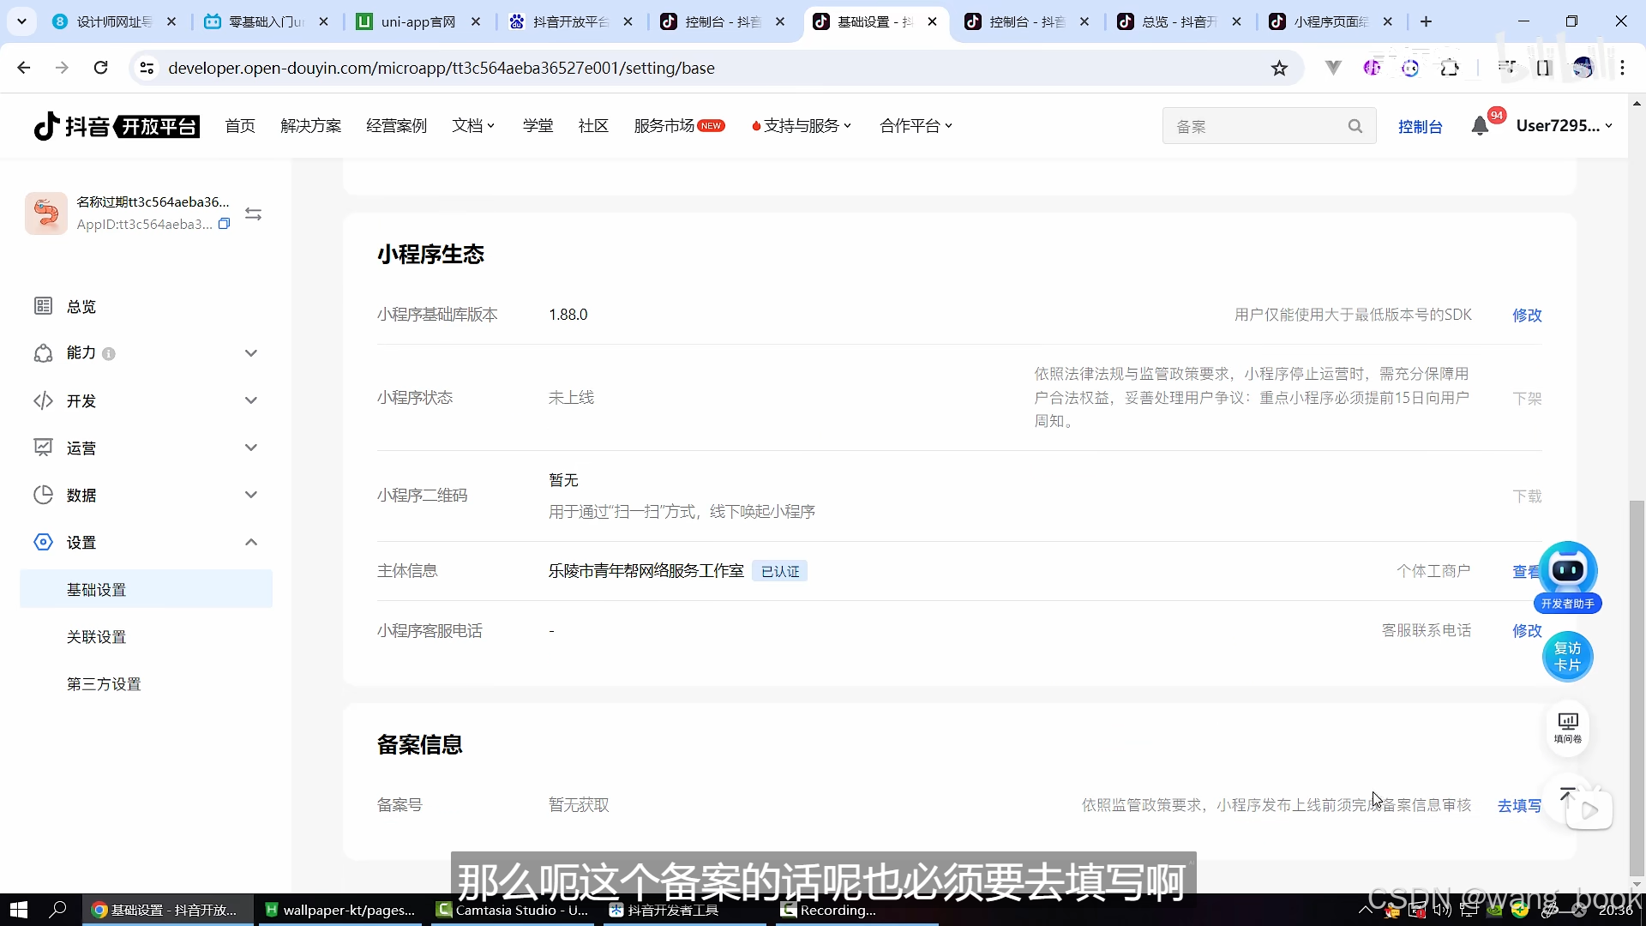Close the 基础设置 browser tab
Viewport: 1646px width, 926px height.
tap(932, 21)
